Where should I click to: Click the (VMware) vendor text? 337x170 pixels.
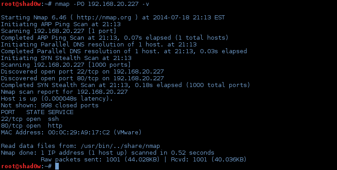[x=128, y=132]
